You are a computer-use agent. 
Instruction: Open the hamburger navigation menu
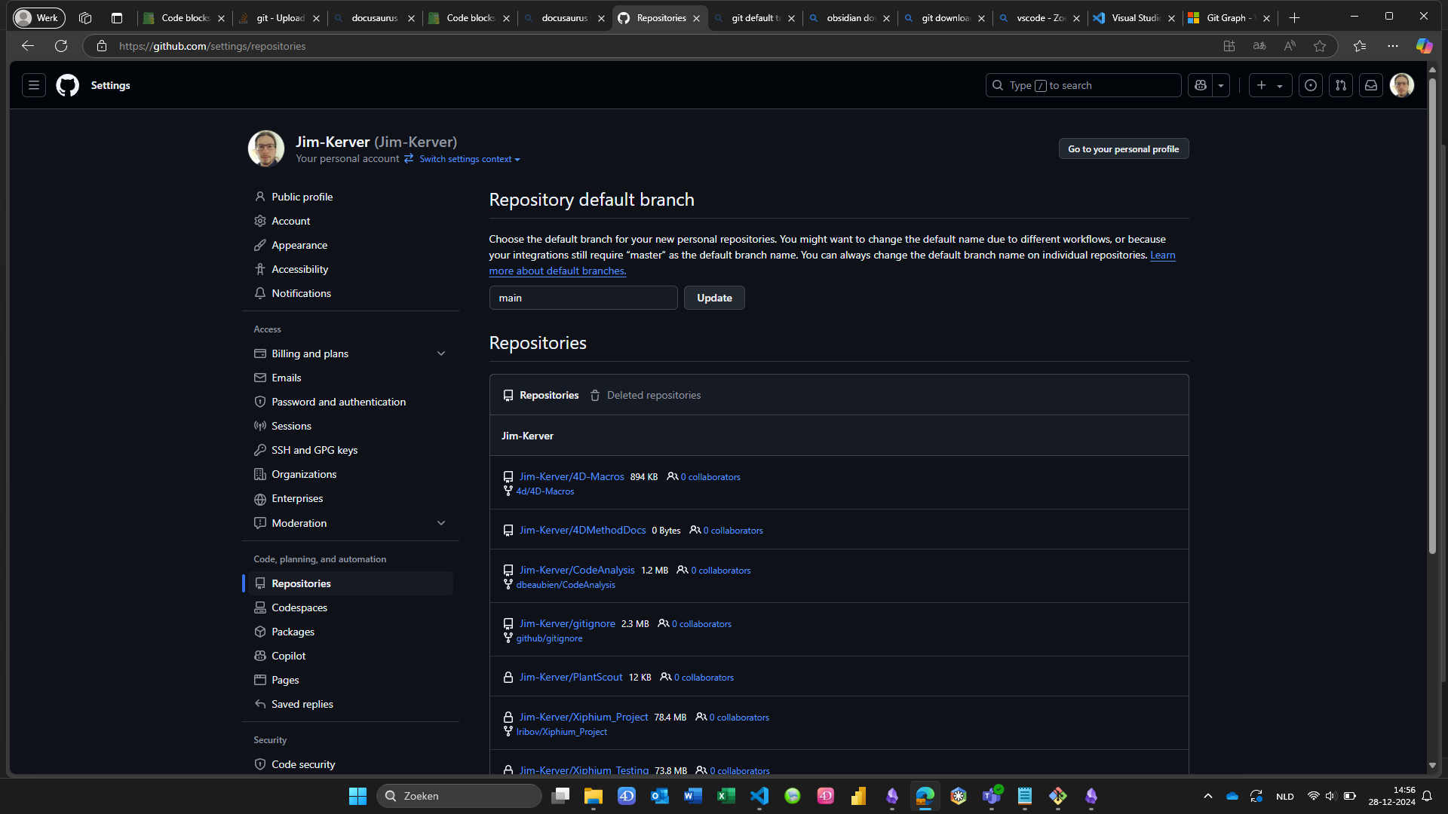34,85
